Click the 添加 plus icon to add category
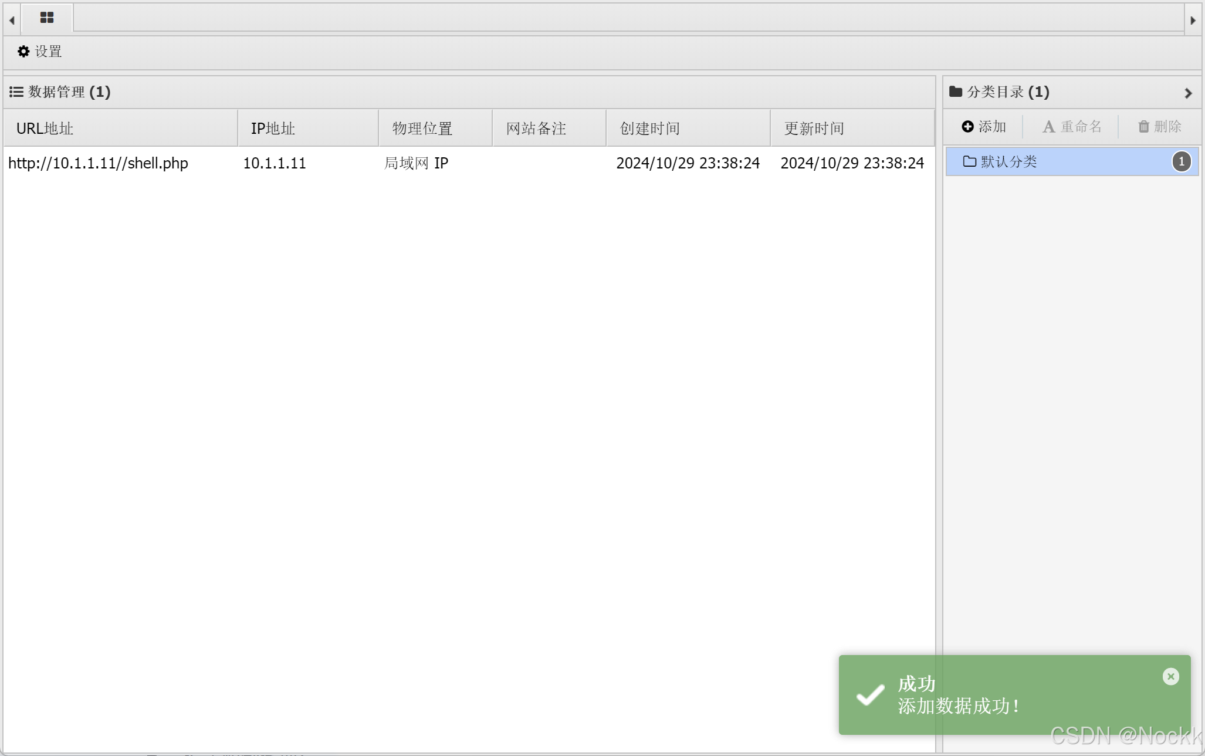Viewport: 1205px width, 756px height. (x=967, y=126)
